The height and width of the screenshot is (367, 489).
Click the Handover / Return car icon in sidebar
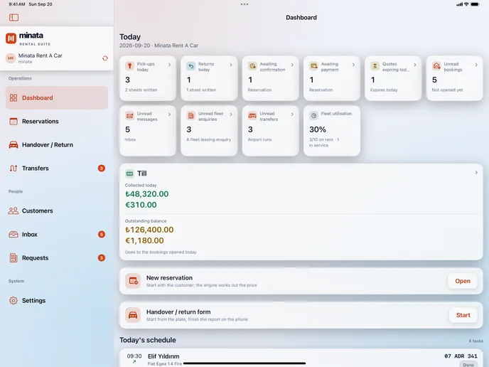click(14, 145)
